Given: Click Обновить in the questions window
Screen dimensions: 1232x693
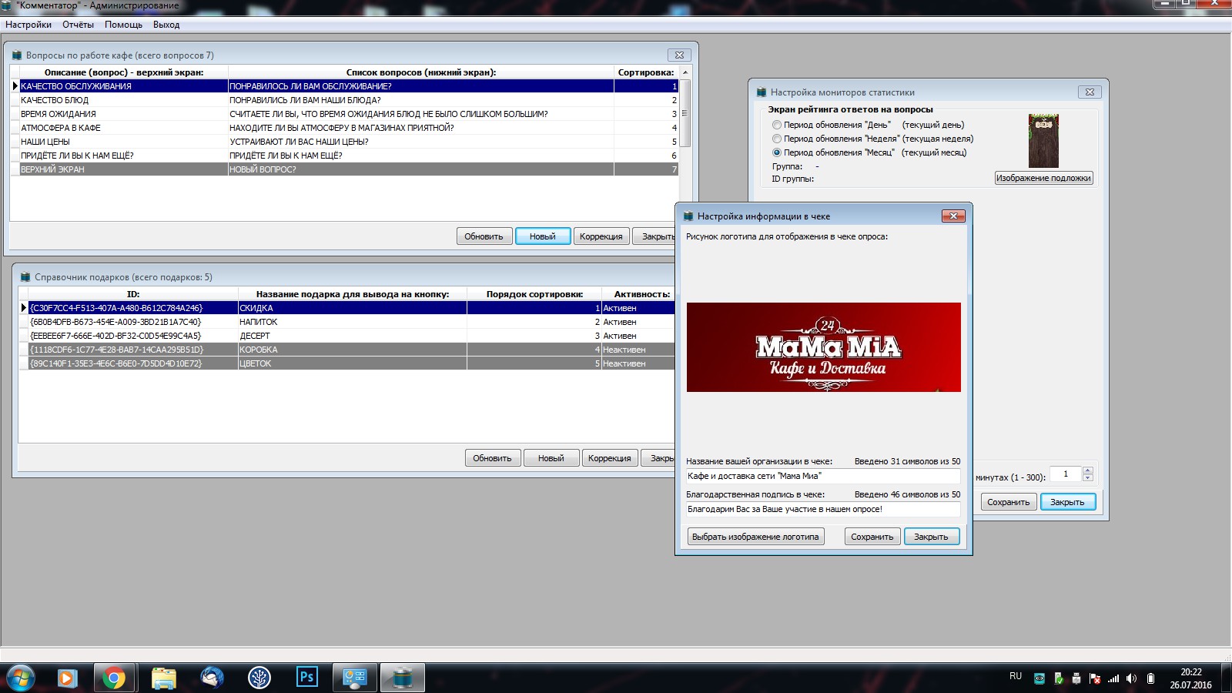Looking at the screenshot, I should (484, 236).
